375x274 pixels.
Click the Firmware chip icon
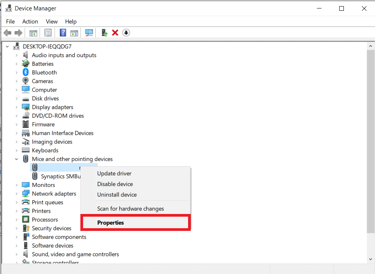(26, 124)
